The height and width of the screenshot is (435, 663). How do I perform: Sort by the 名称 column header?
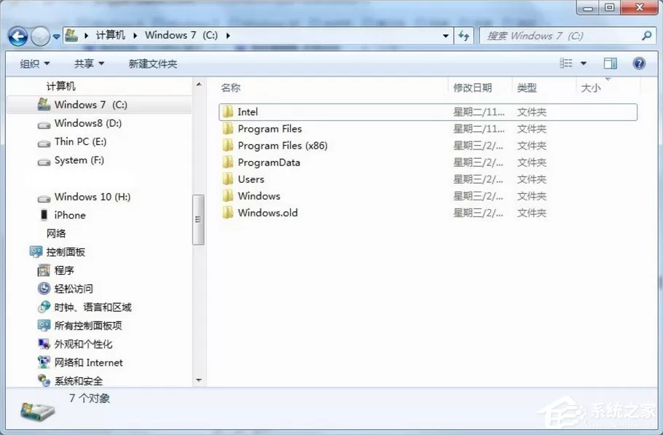231,88
